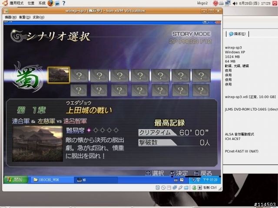Select the OROCHI_WIN taskbar button

(52, 180)
